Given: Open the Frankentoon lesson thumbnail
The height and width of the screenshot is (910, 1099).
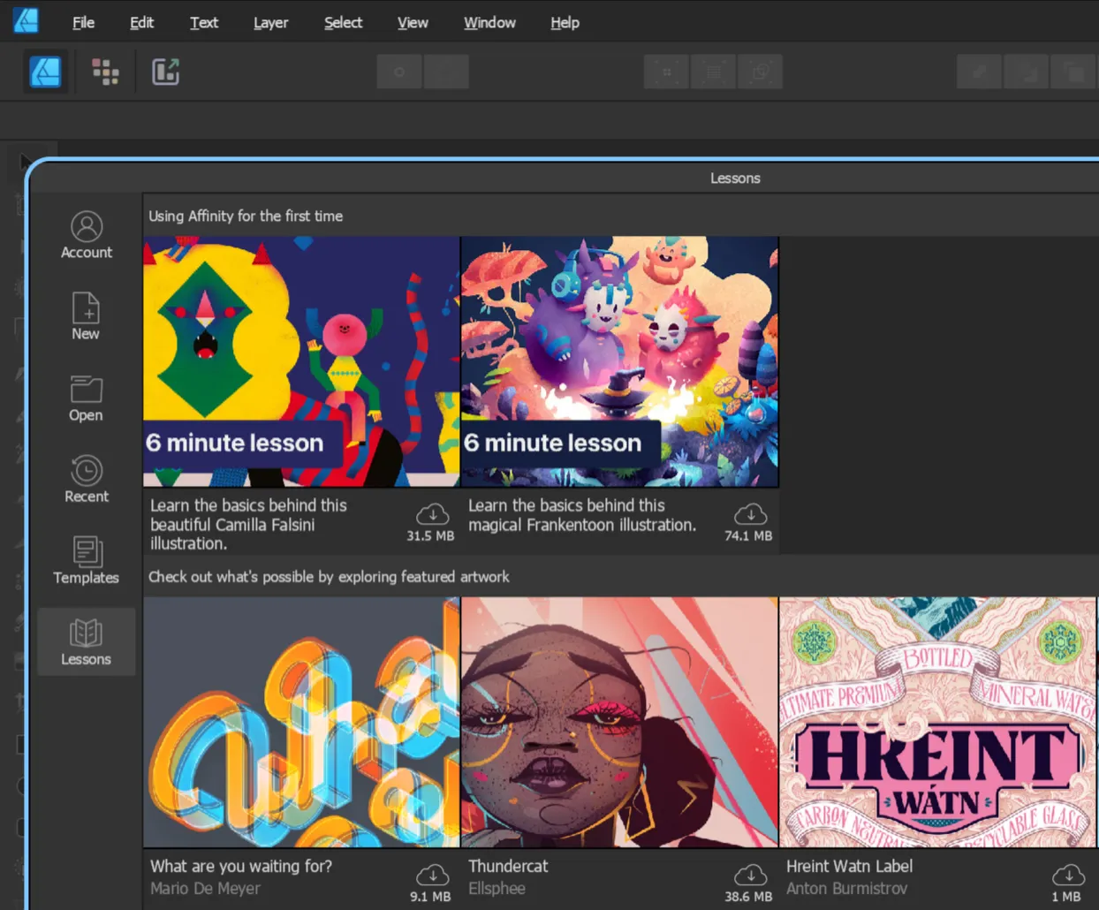Looking at the screenshot, I should [x=619, y=361].
